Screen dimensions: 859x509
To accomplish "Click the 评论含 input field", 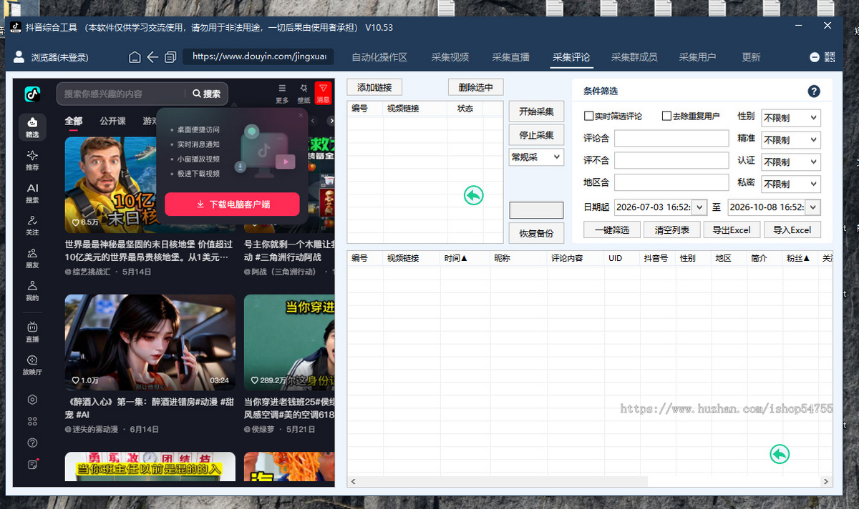I will tap(671, 139).
